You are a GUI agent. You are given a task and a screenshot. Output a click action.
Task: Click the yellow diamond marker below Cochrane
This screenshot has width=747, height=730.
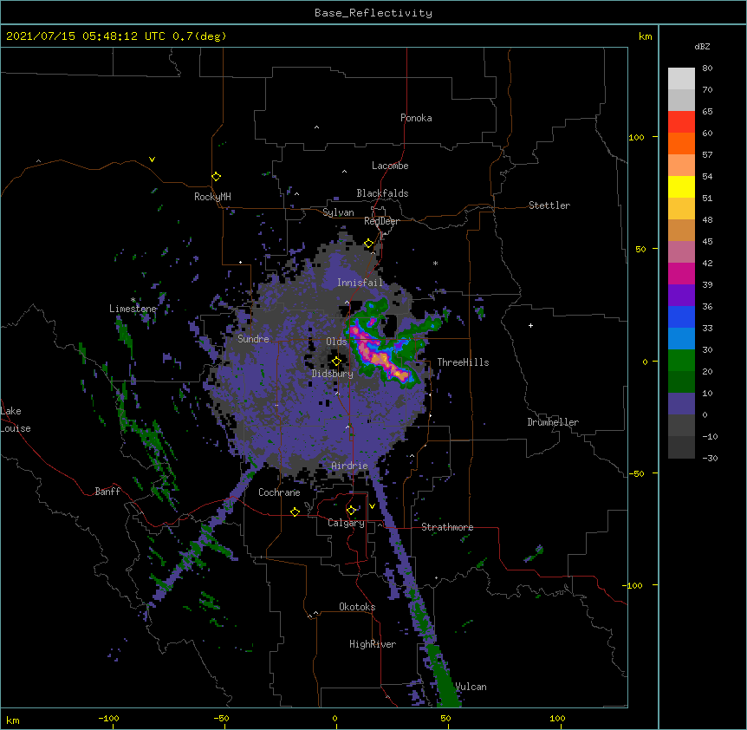click(295, 512)
